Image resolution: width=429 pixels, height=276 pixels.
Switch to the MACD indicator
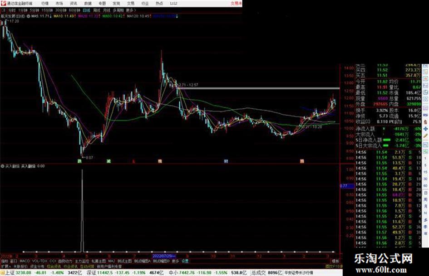tap(25, 261)
